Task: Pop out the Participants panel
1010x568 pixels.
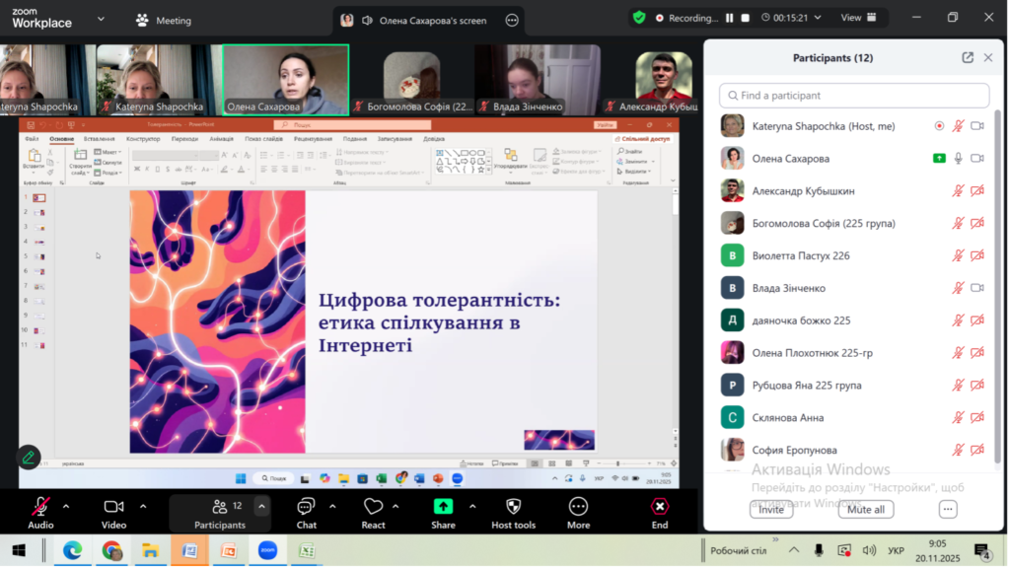Action: [x=968, y=58]
